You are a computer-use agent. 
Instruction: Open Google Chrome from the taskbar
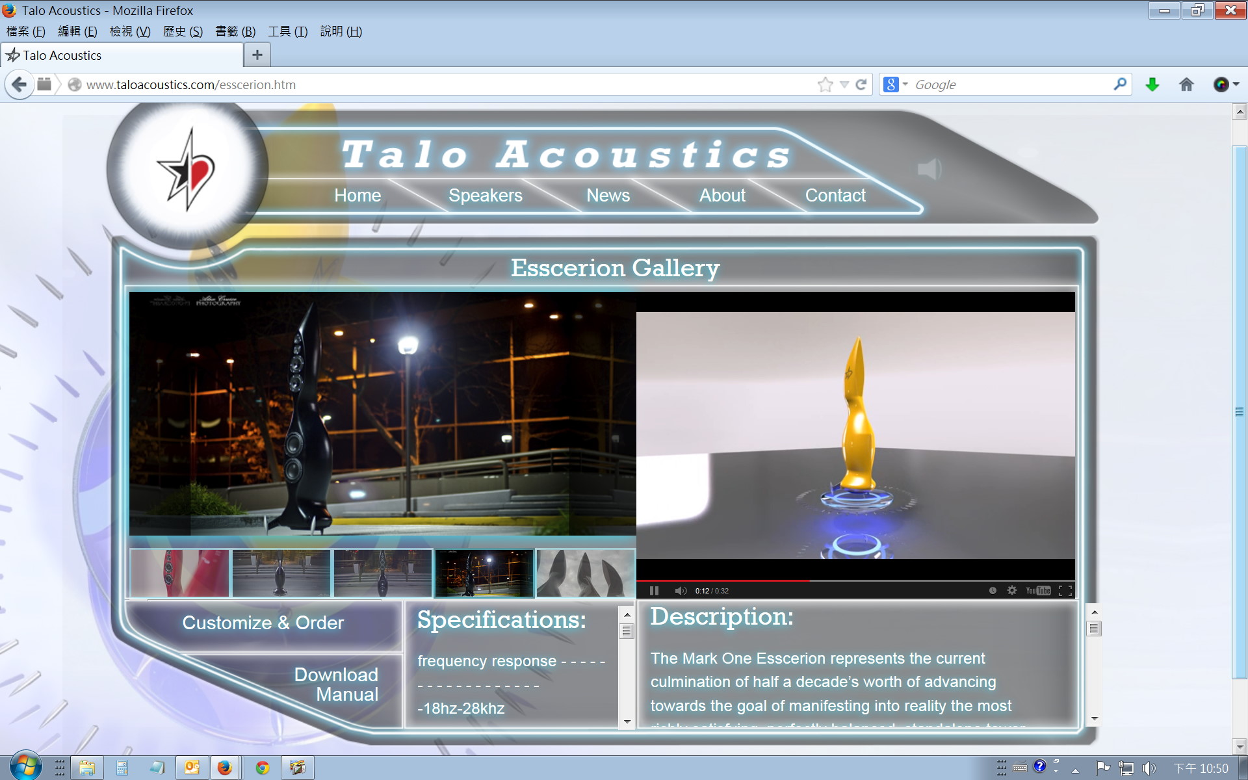(x=263, y=768)
